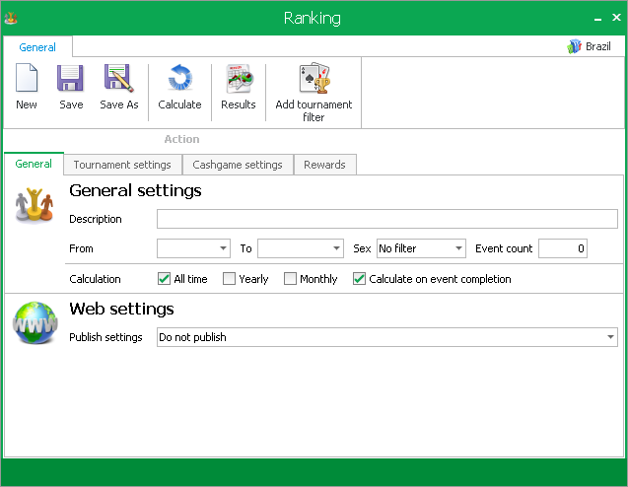This screenshot has height=487, width=628.
Task: Open the To date dropdown
Action: 337,248
